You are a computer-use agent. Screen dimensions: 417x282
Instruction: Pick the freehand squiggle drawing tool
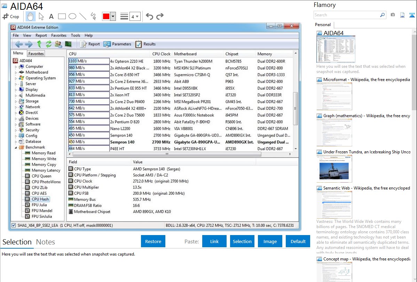[x=93, y=16]
